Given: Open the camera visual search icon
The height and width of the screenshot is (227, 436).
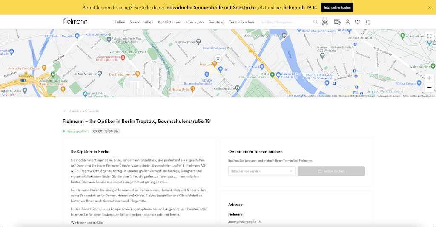Looking at the screenshot, I should (x=324, y=22).
